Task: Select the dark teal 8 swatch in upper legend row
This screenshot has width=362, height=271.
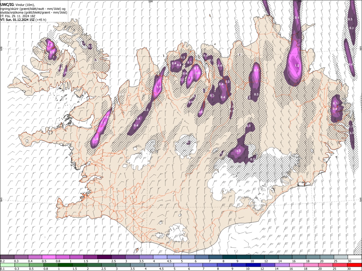Action: point(229,257)
